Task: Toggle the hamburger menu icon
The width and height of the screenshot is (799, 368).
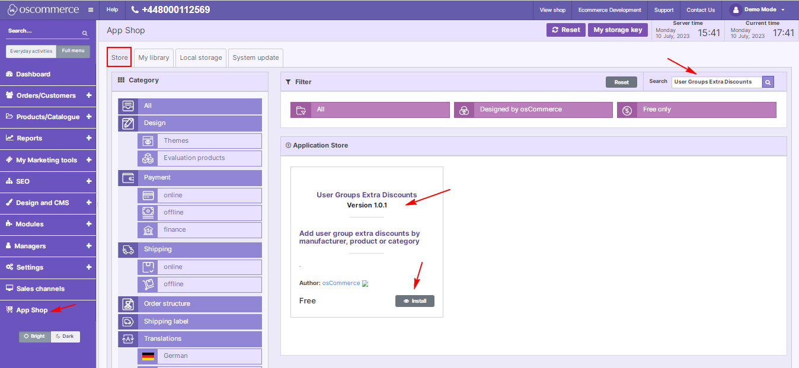Action: (90, 10)
